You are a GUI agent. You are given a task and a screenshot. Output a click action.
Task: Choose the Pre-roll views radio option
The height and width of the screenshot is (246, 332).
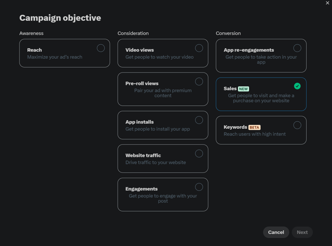click(x=199, y=82)
